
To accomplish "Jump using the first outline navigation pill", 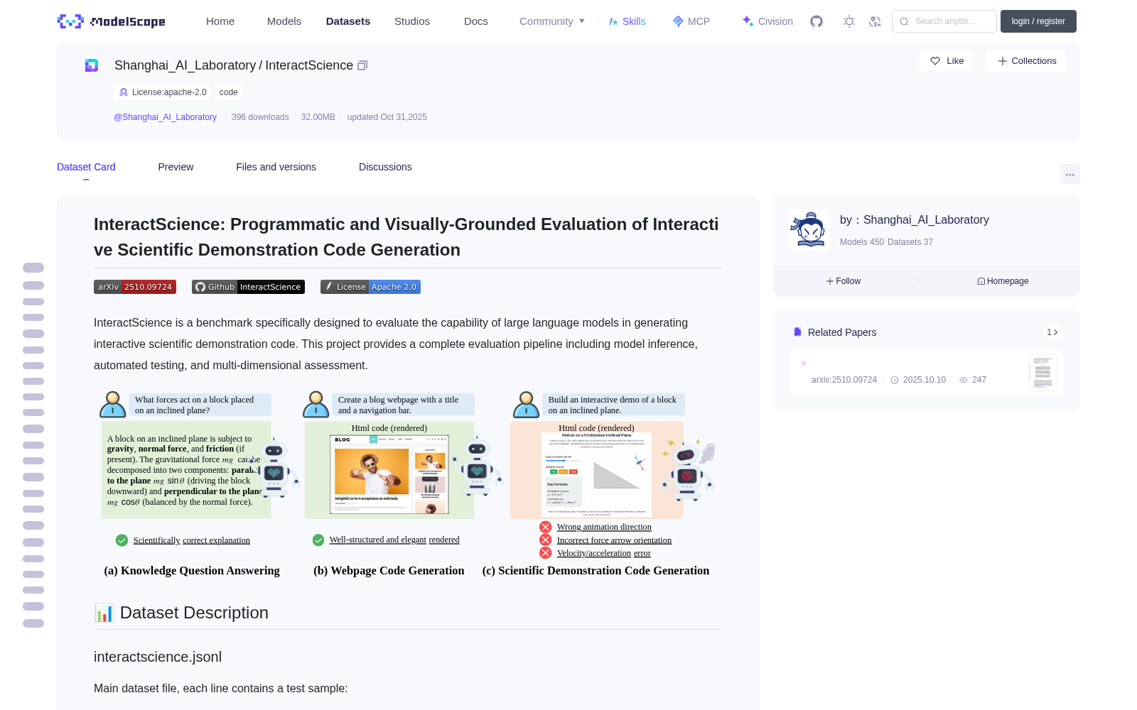I will coord(33,268).
